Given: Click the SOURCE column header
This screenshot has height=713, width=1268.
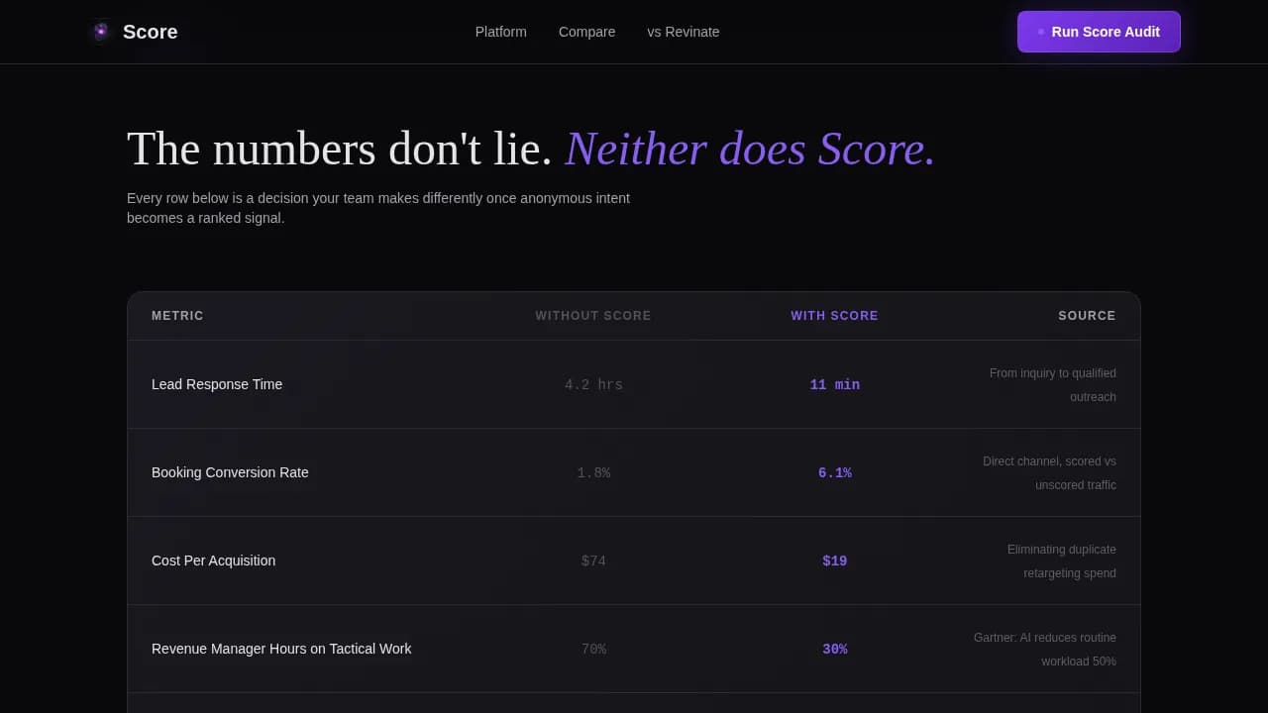Looking at the screenshot, I should tap(1087, 316).
